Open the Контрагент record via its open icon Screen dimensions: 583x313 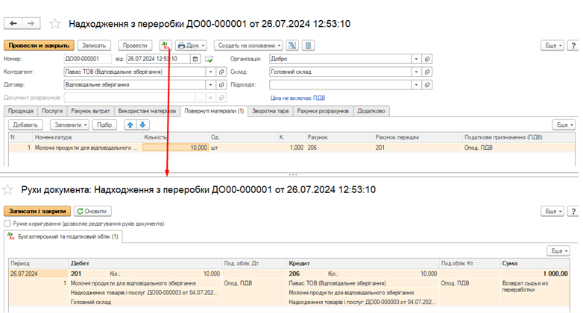[221, 72]
